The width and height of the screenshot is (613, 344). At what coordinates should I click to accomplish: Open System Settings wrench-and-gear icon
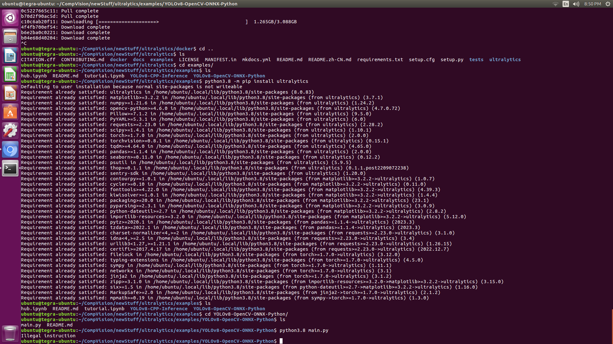pos(10,131)
